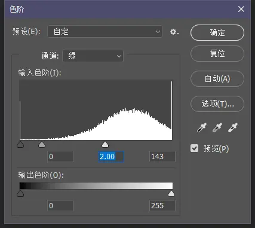Click the output highlight field showing 255
Screen dimensions: 255x228
click(x=162, y=205)
